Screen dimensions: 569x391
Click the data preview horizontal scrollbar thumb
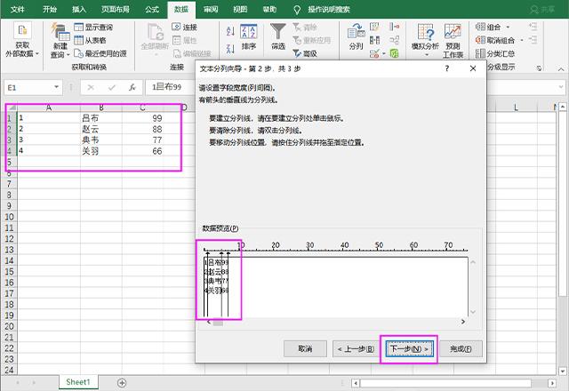tap(218, 323)
